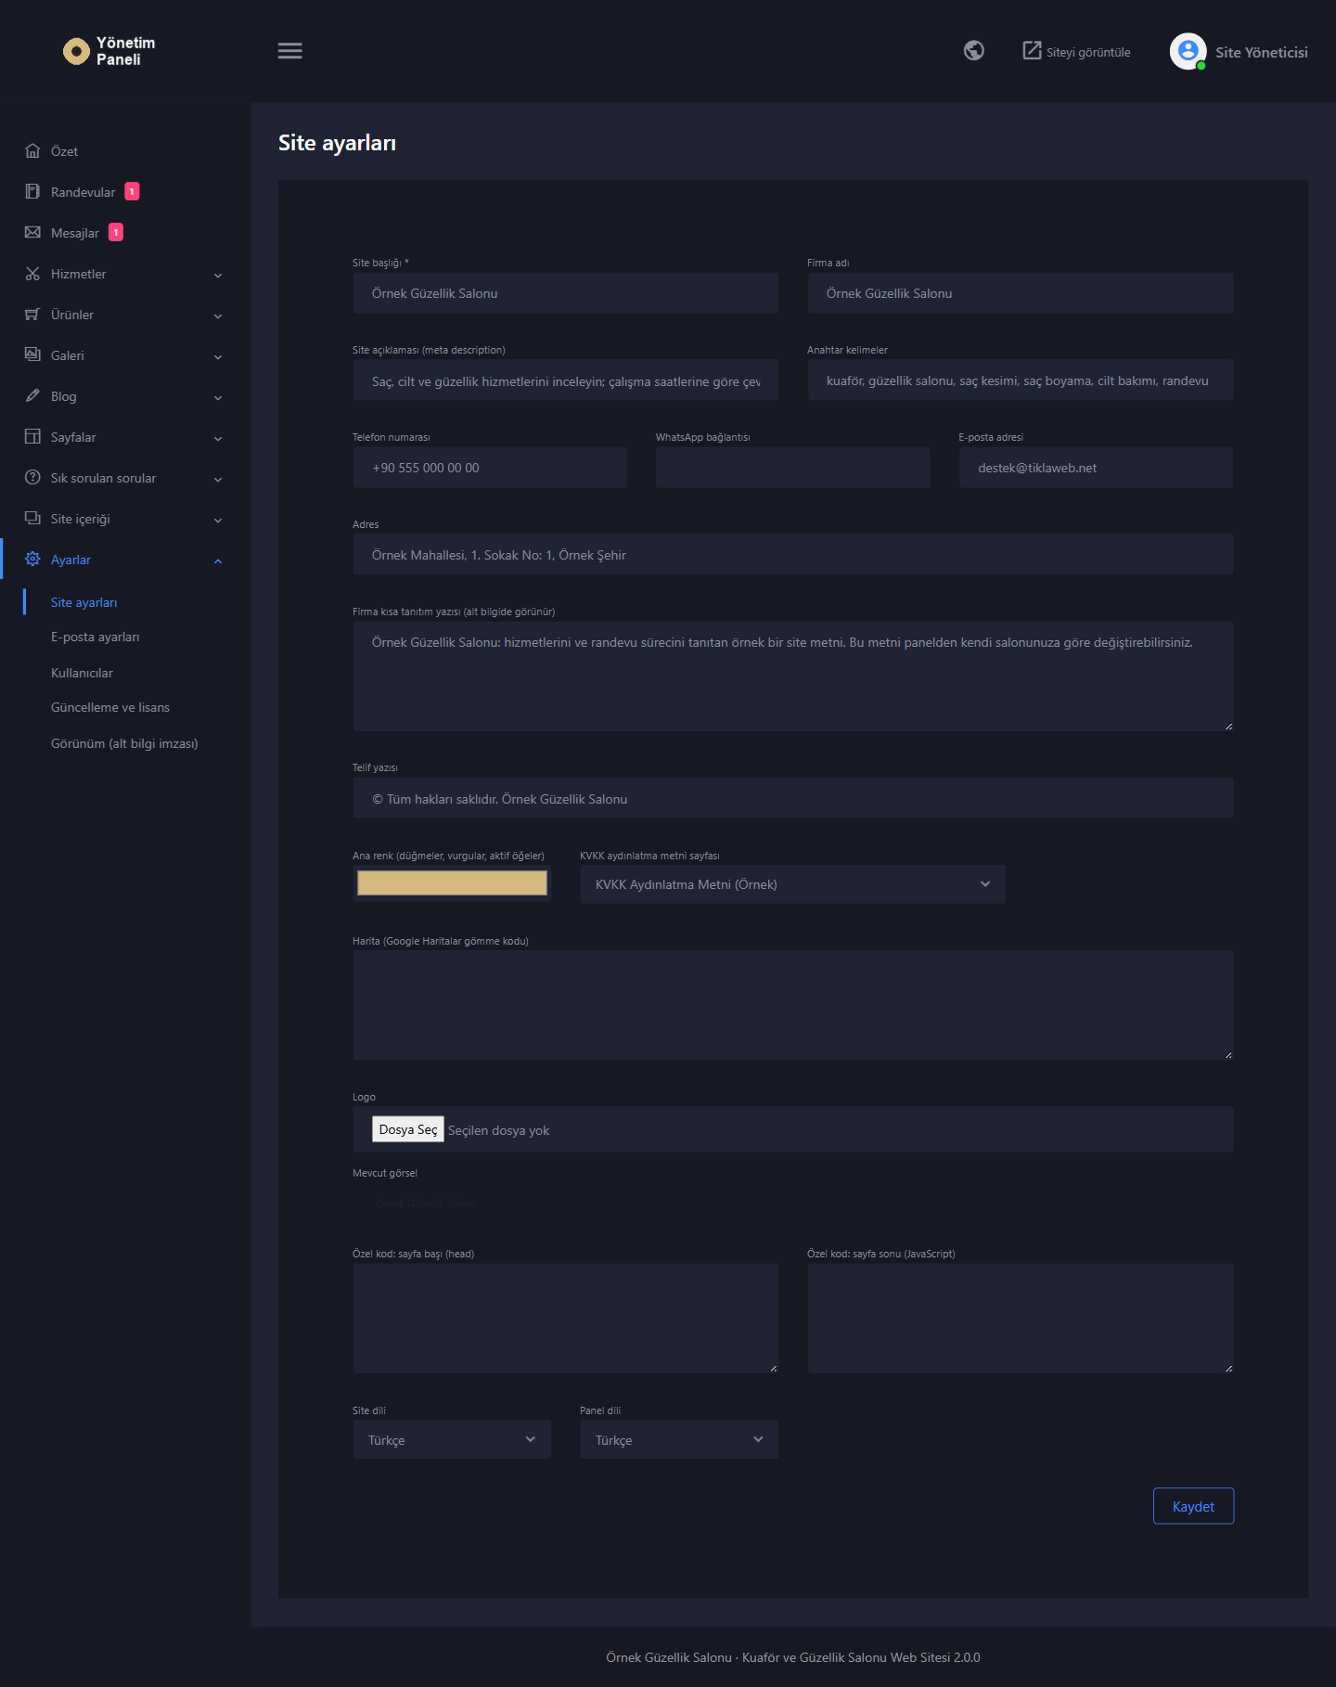The height and width of the screenshot is (1687, 1336).
Task: Open the Site dili dropdown
Action: point(452,1439)
